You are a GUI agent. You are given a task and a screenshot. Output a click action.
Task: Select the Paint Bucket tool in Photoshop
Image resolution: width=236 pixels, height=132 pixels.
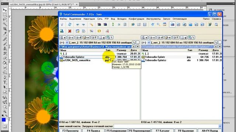coord(5,63)
